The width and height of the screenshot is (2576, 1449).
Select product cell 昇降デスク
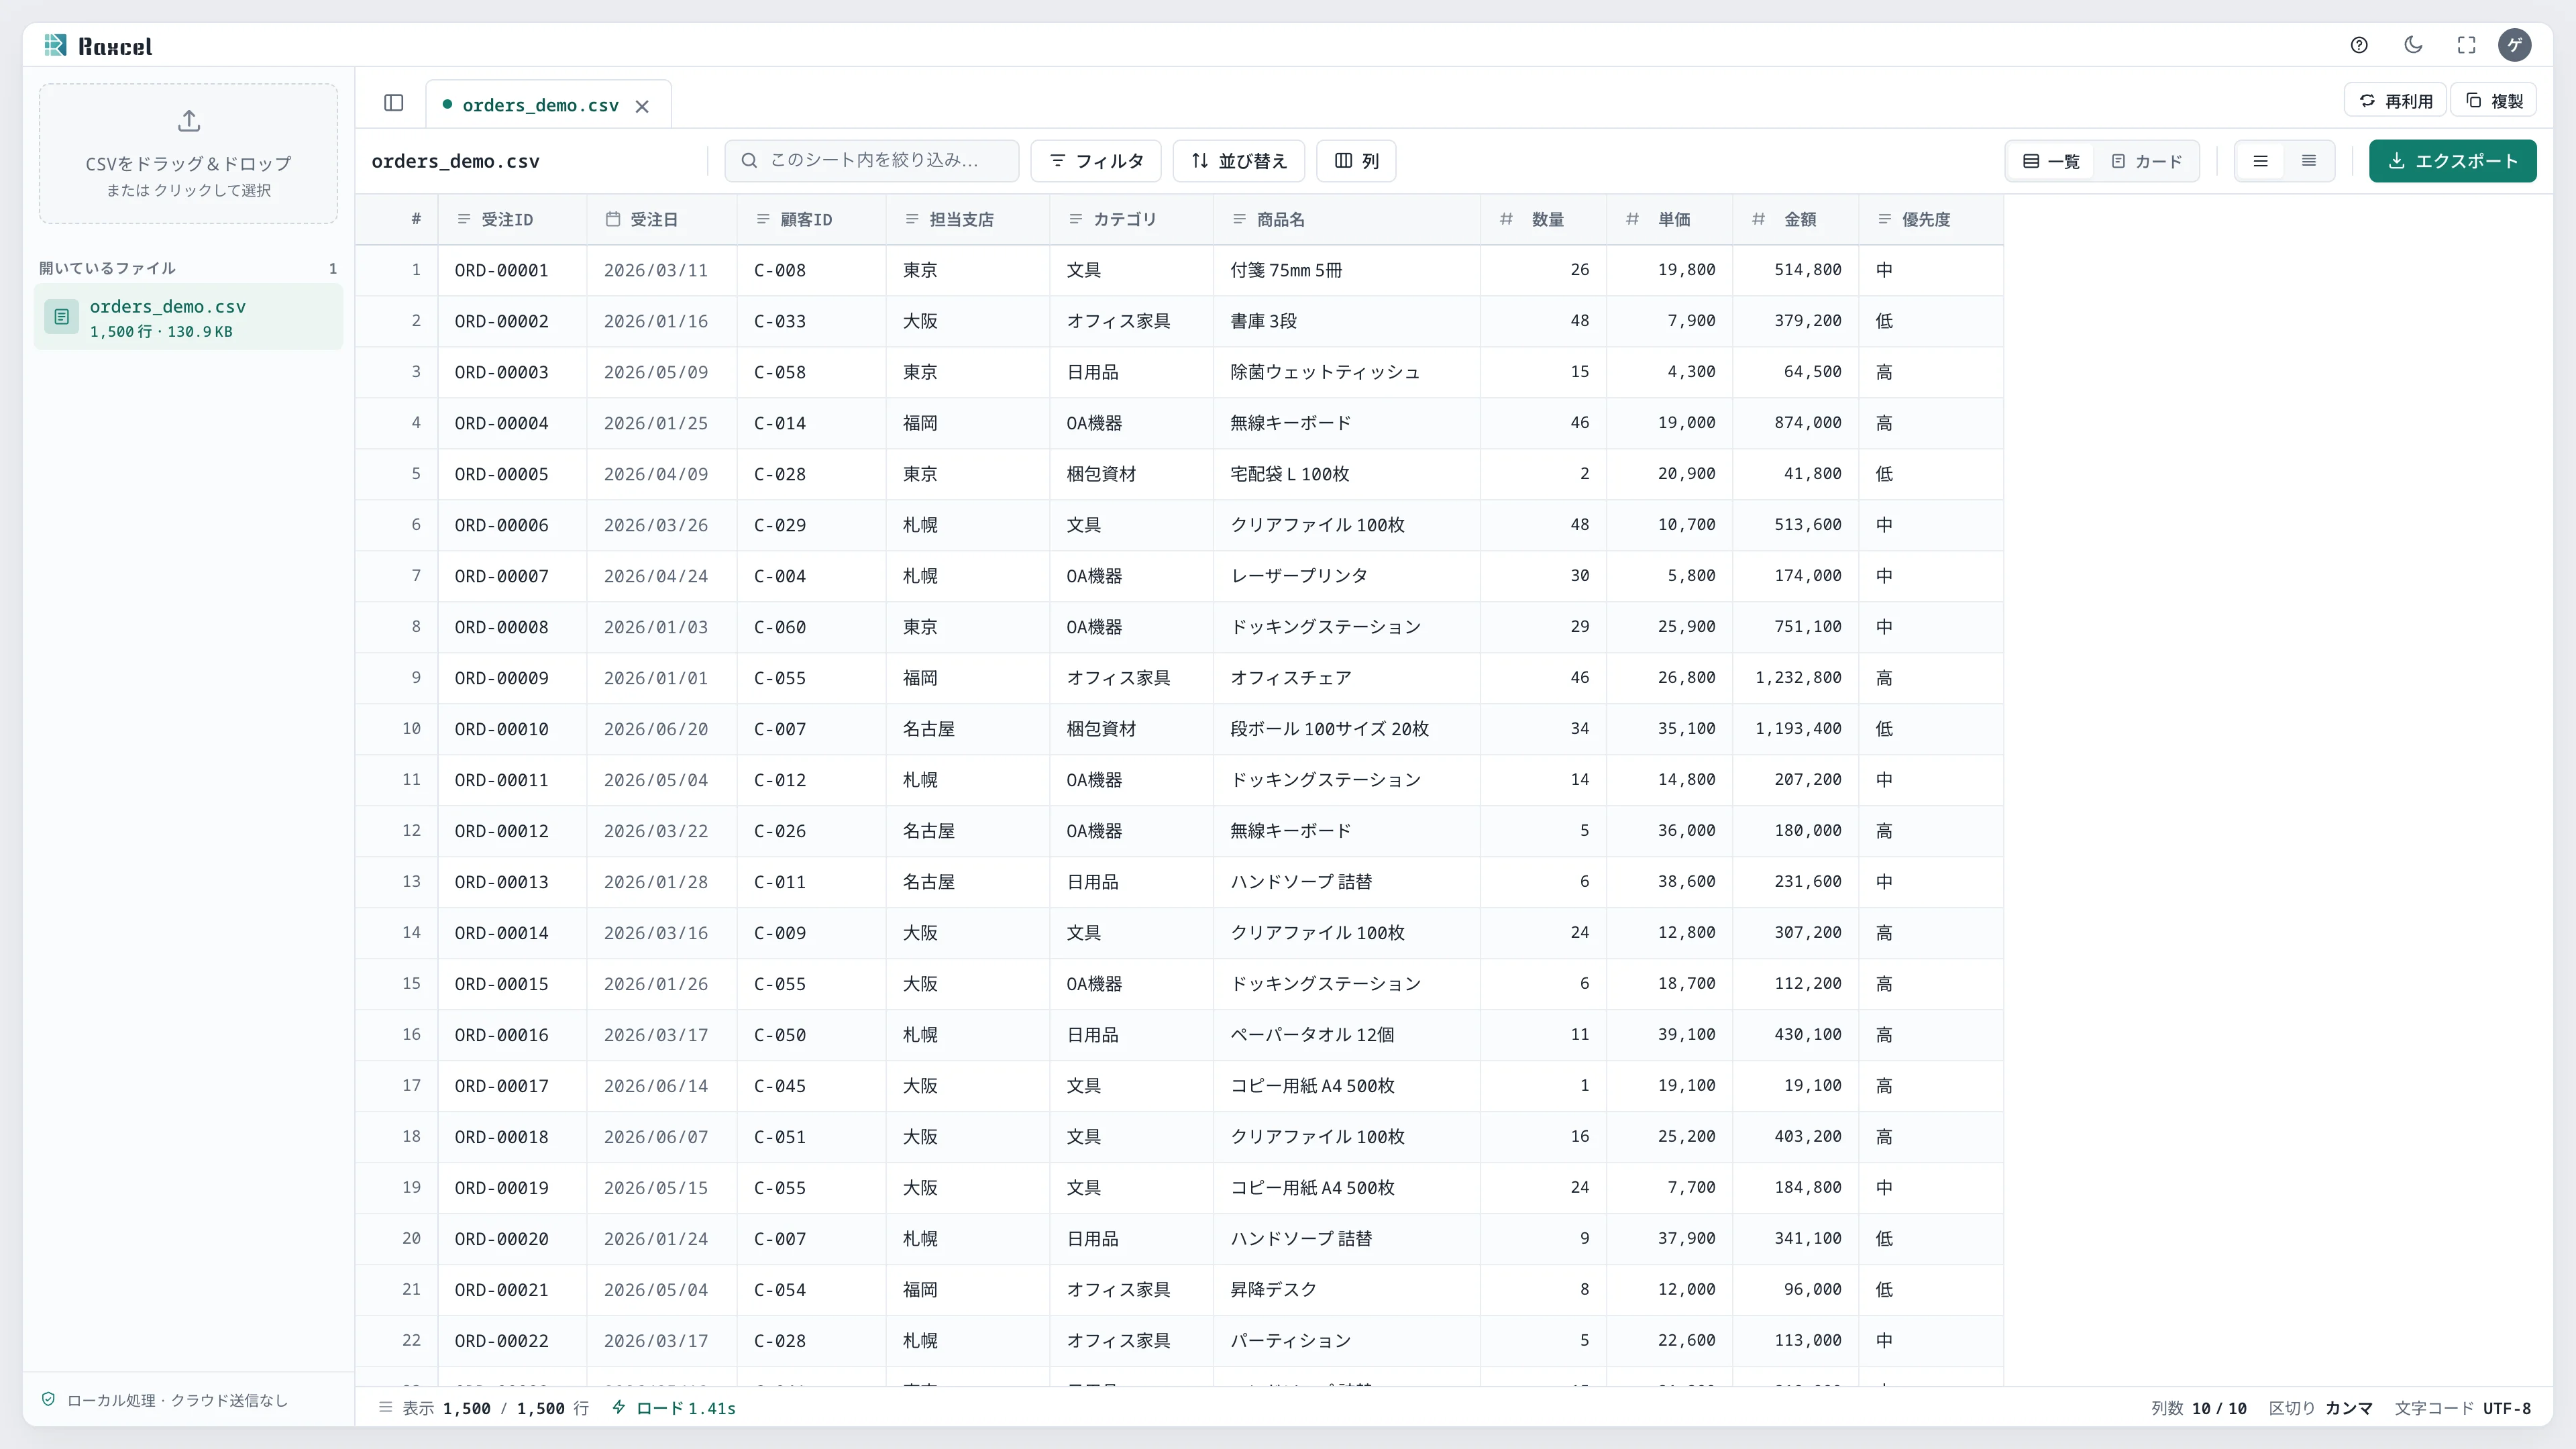(x=1347, y=1290)
